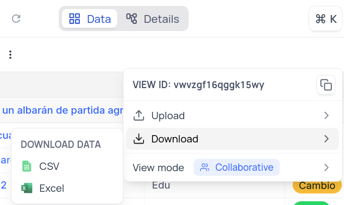Click the green CSV file icon
This screenshot has height=205, width=344.
coord(27,166)
